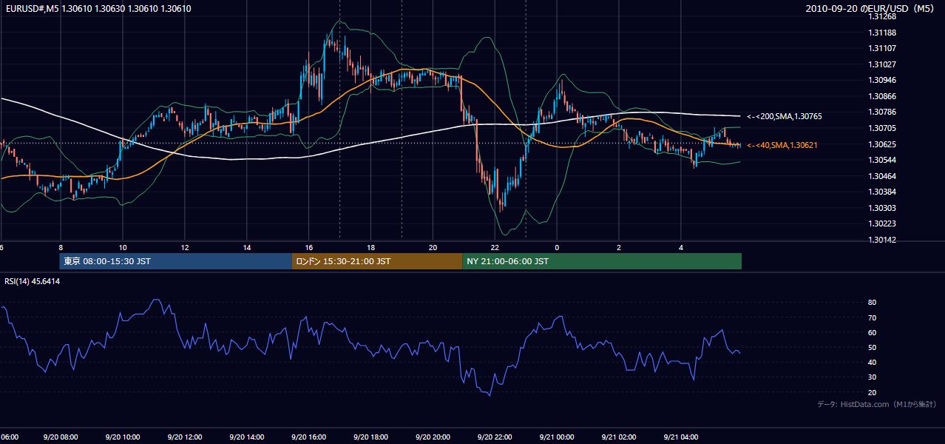Click the 9/20 22:00 date label
This screenshot has height=444, width=945.
tap(495, 437)
